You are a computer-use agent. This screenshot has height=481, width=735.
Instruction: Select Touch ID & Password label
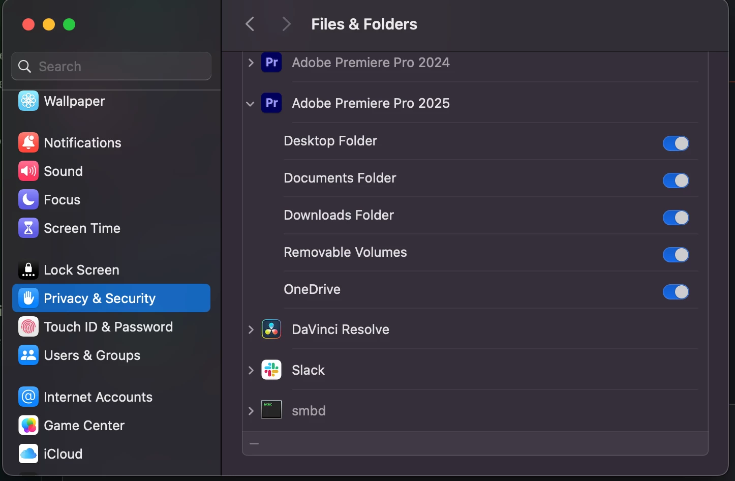point(108,327)
